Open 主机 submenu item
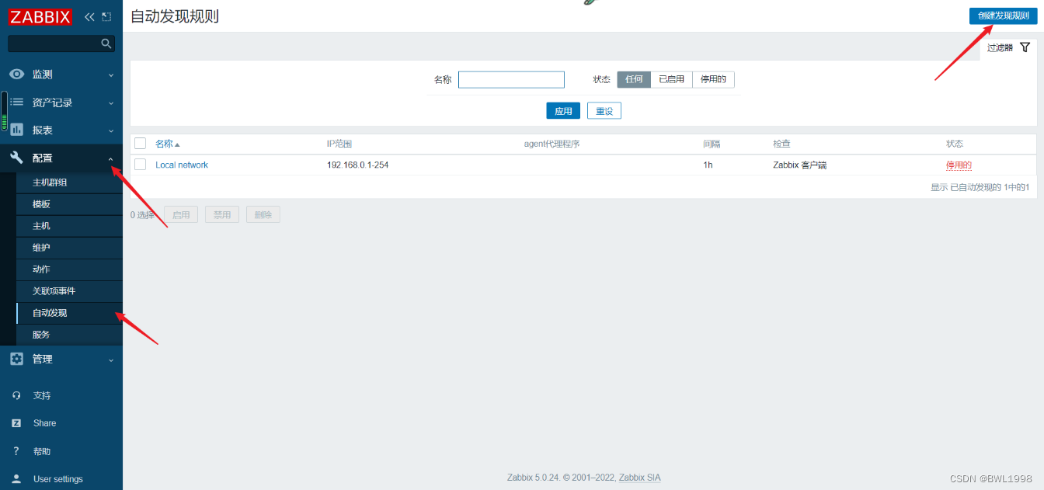Viewport: 1044px width, 490px height. click(69, 226)
